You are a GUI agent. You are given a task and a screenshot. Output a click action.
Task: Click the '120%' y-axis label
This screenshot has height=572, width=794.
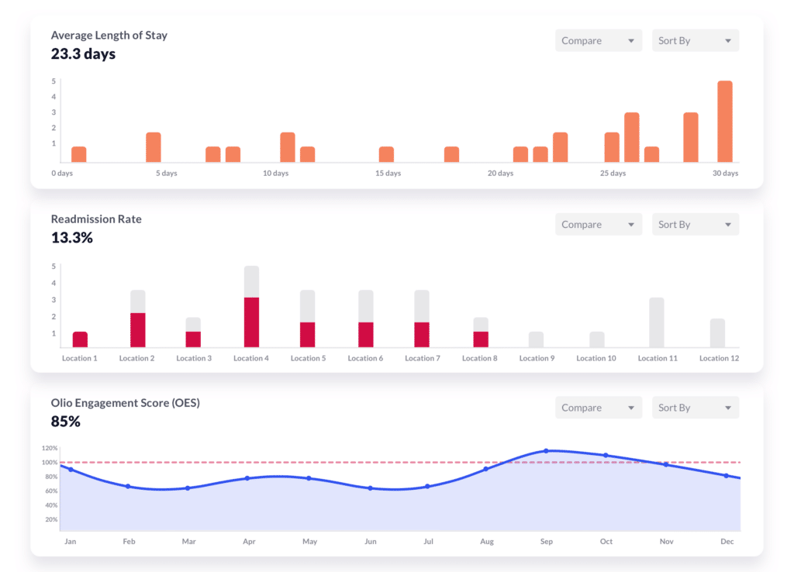(50, 448)
